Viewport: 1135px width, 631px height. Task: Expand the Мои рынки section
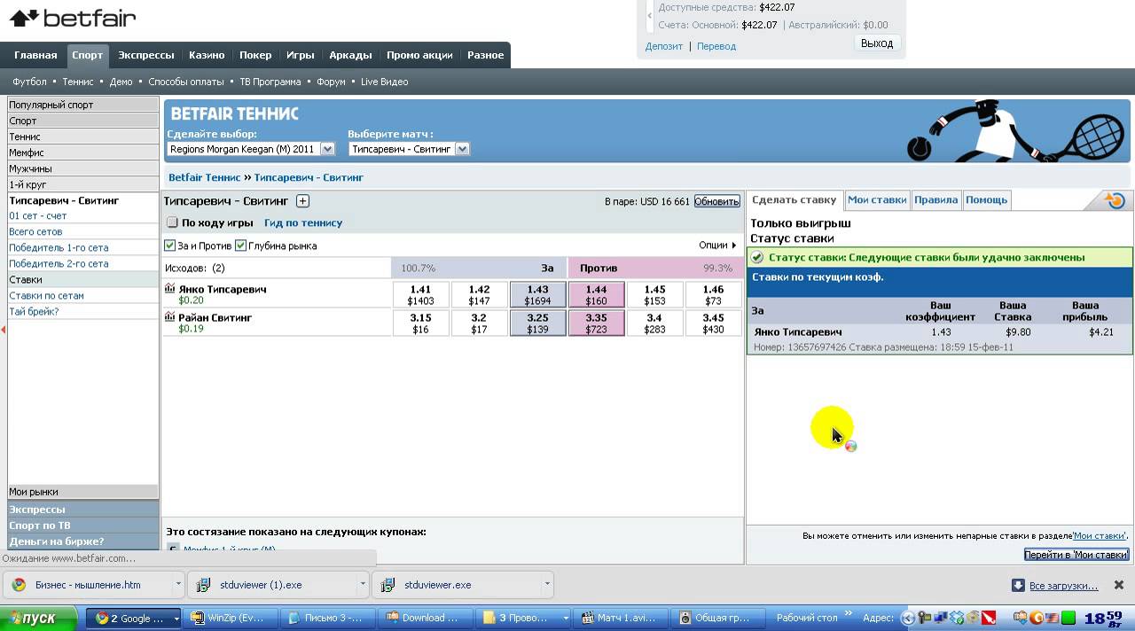tap(82, 492)
